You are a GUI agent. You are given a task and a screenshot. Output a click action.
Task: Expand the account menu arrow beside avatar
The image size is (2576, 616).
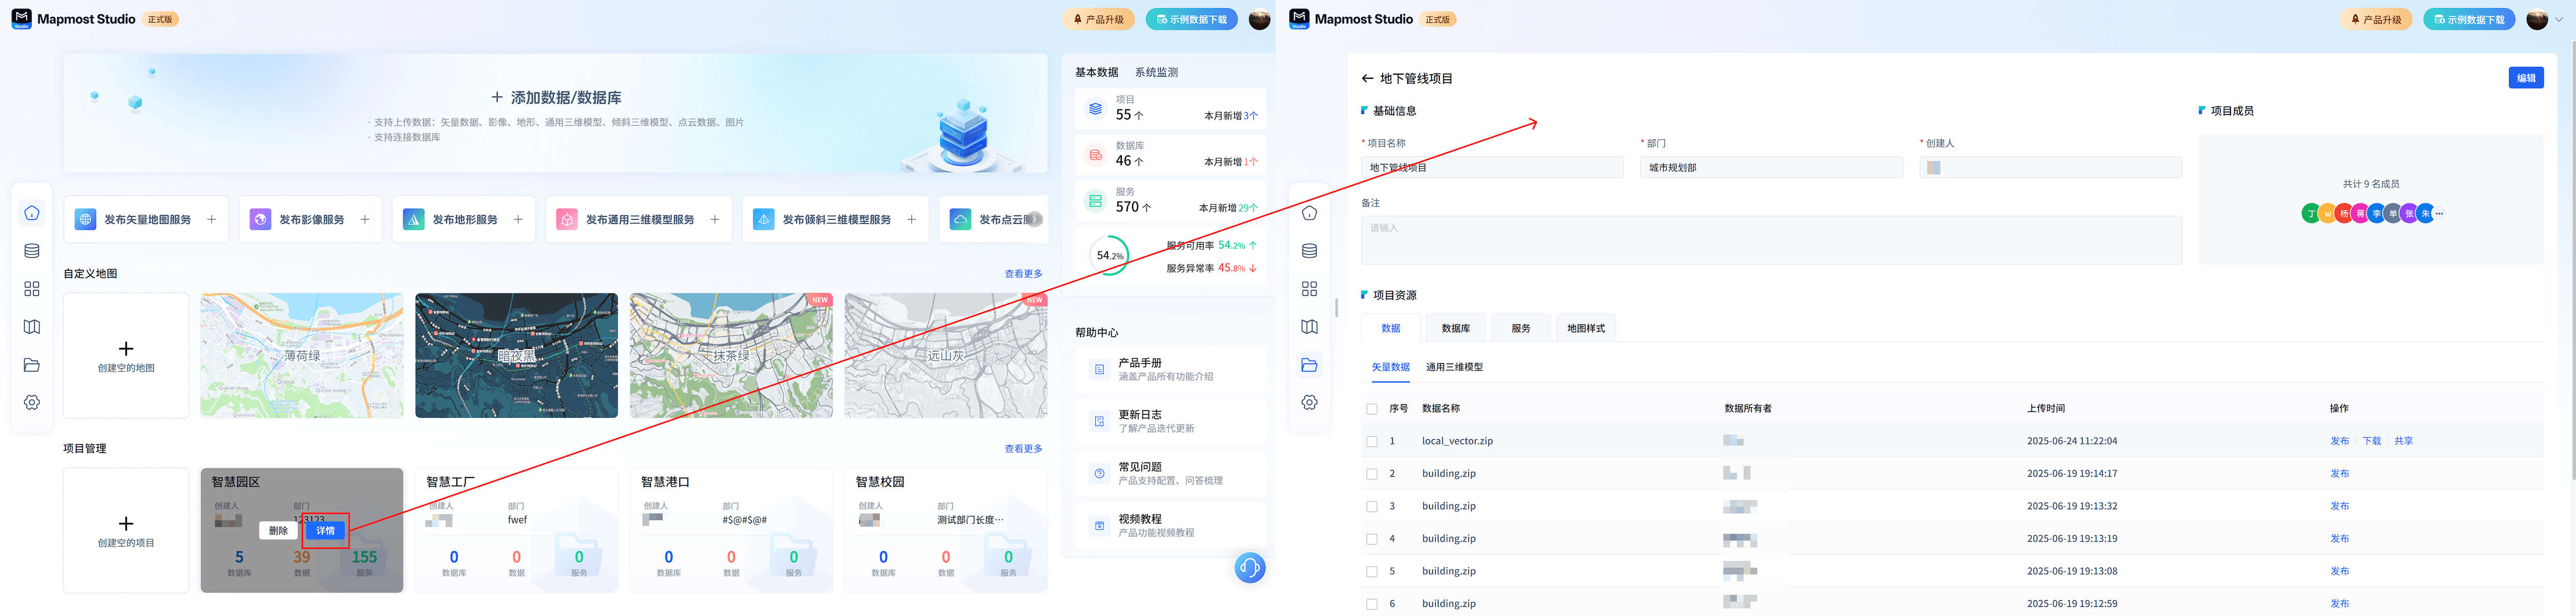(2559, 19)
